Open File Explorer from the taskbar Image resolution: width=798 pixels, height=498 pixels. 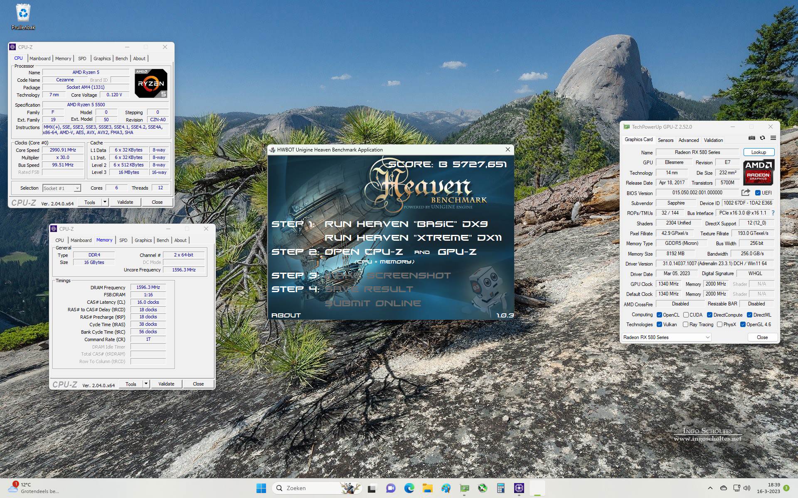(427, 488)
